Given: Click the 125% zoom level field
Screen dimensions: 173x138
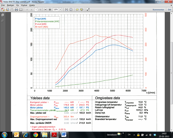Looking at the screenshot, I should [56, 10].
